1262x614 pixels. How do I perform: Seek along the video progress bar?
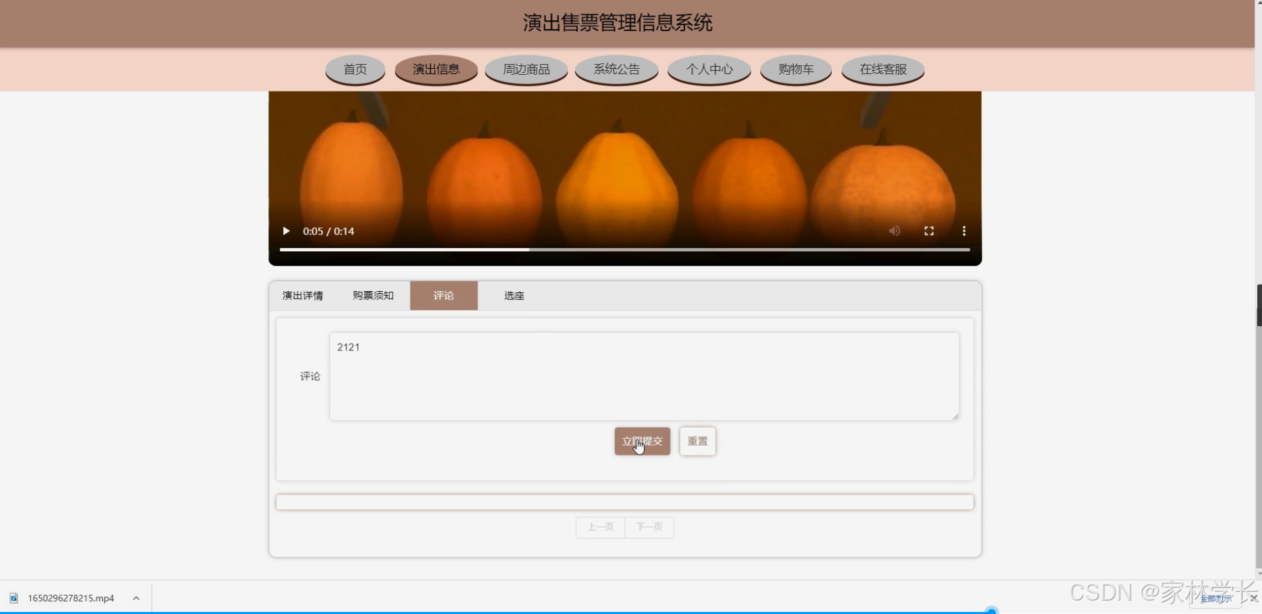(x=625, y=249)
